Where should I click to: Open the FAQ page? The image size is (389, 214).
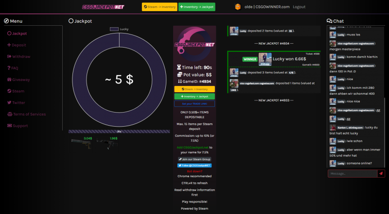(x=13, y=68)
